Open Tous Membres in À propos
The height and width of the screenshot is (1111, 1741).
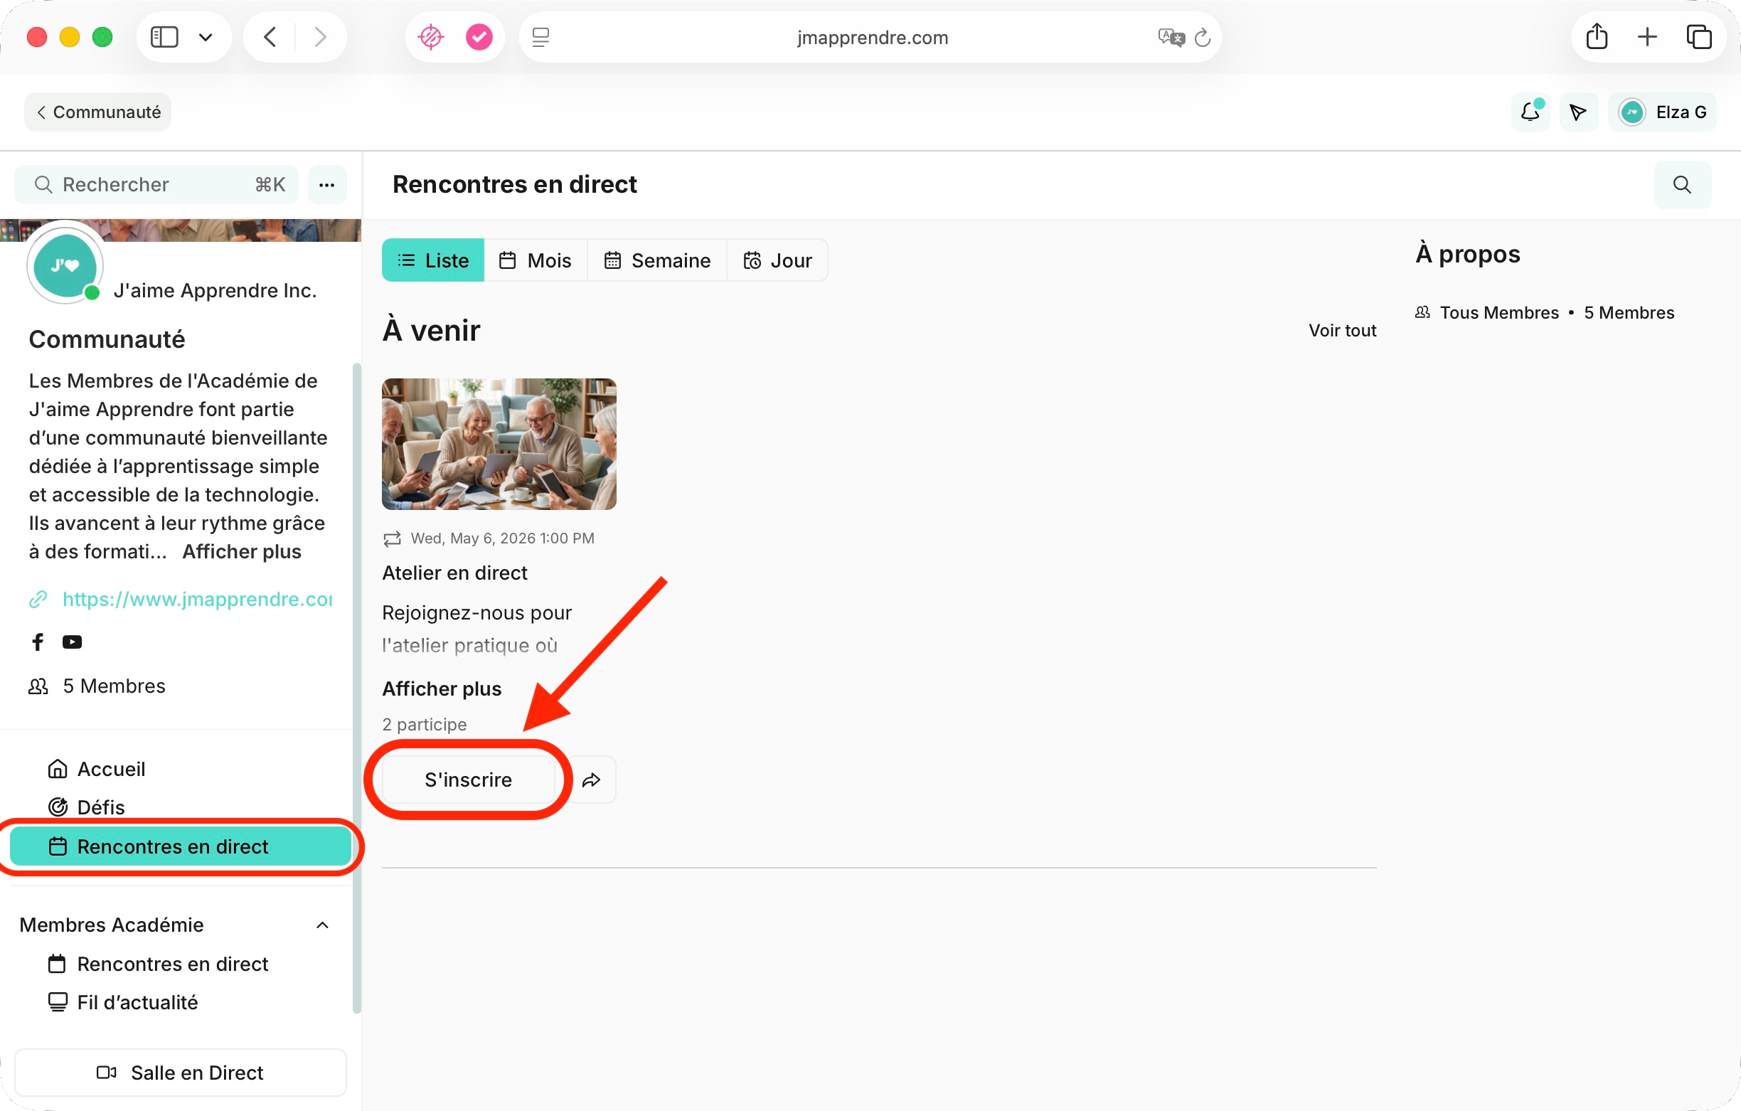click(1498, 312)
